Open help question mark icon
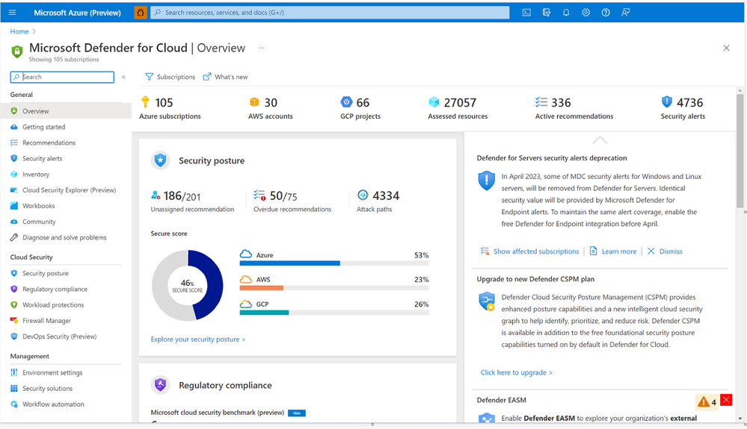 (606, 13)
